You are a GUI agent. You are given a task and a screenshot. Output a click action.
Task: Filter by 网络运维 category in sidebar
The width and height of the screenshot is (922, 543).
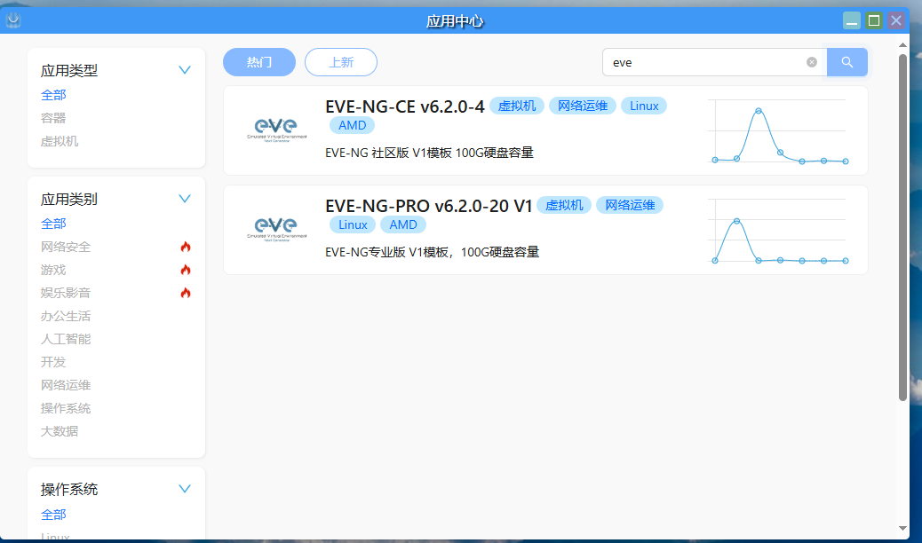[66, 385]
